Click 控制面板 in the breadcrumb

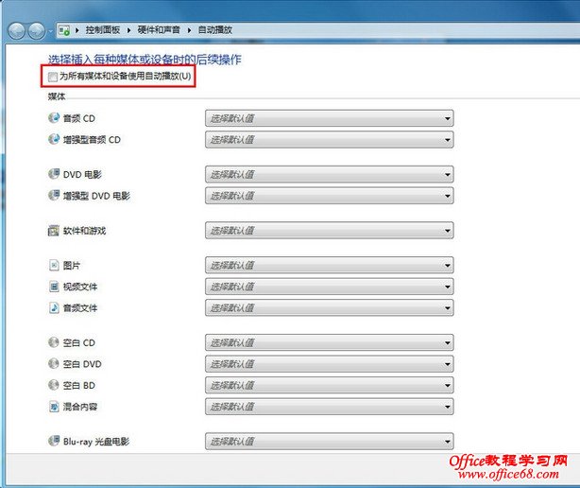coord(103,30)
